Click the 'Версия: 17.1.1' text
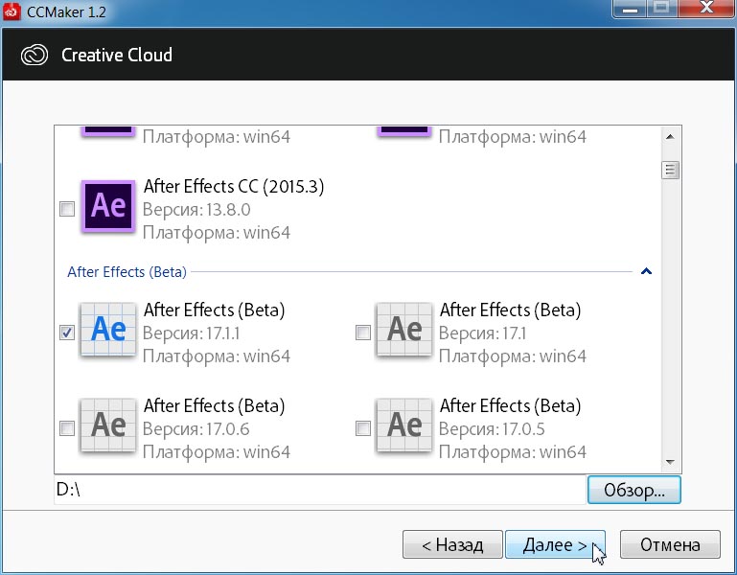This screenshot has height=575, width=737. (192, 333)
